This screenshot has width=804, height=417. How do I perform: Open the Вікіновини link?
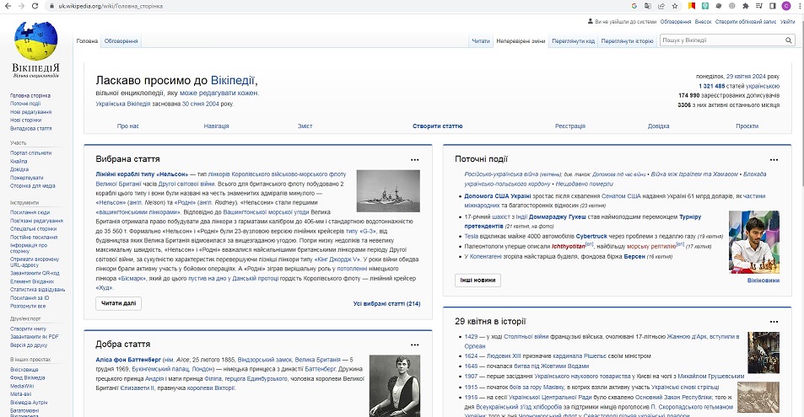(763, 281)
